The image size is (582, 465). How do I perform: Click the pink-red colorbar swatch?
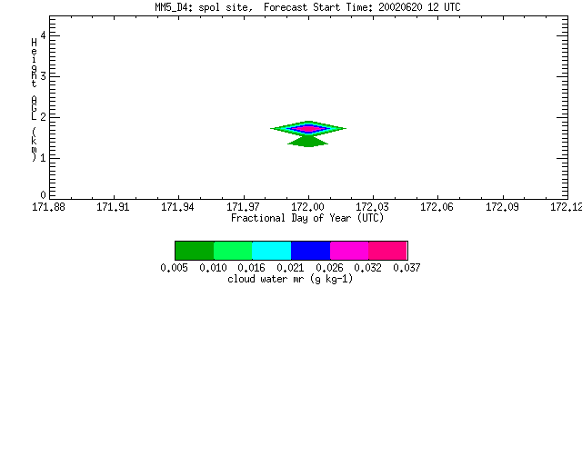pyautogui.click(x=388, y=251)
